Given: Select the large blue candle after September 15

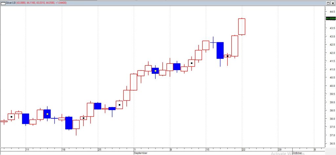Looking at the screenshot, I should [220, 50].
